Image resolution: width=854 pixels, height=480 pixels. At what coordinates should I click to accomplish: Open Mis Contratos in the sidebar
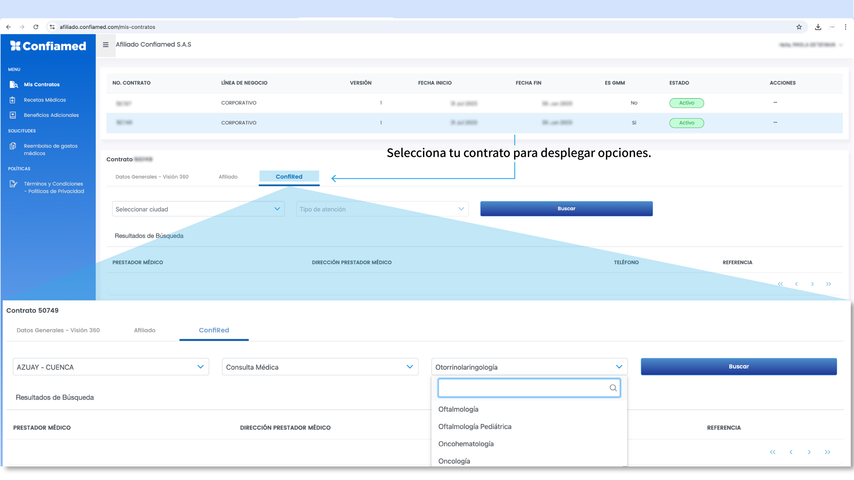click(x=42, y=84)
